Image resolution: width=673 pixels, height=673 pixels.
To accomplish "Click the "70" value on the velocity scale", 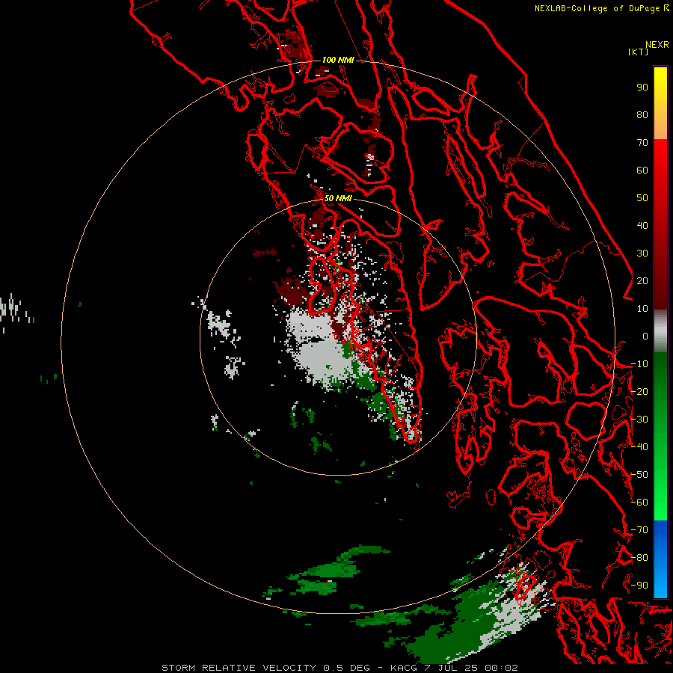I will pos(642,143).
